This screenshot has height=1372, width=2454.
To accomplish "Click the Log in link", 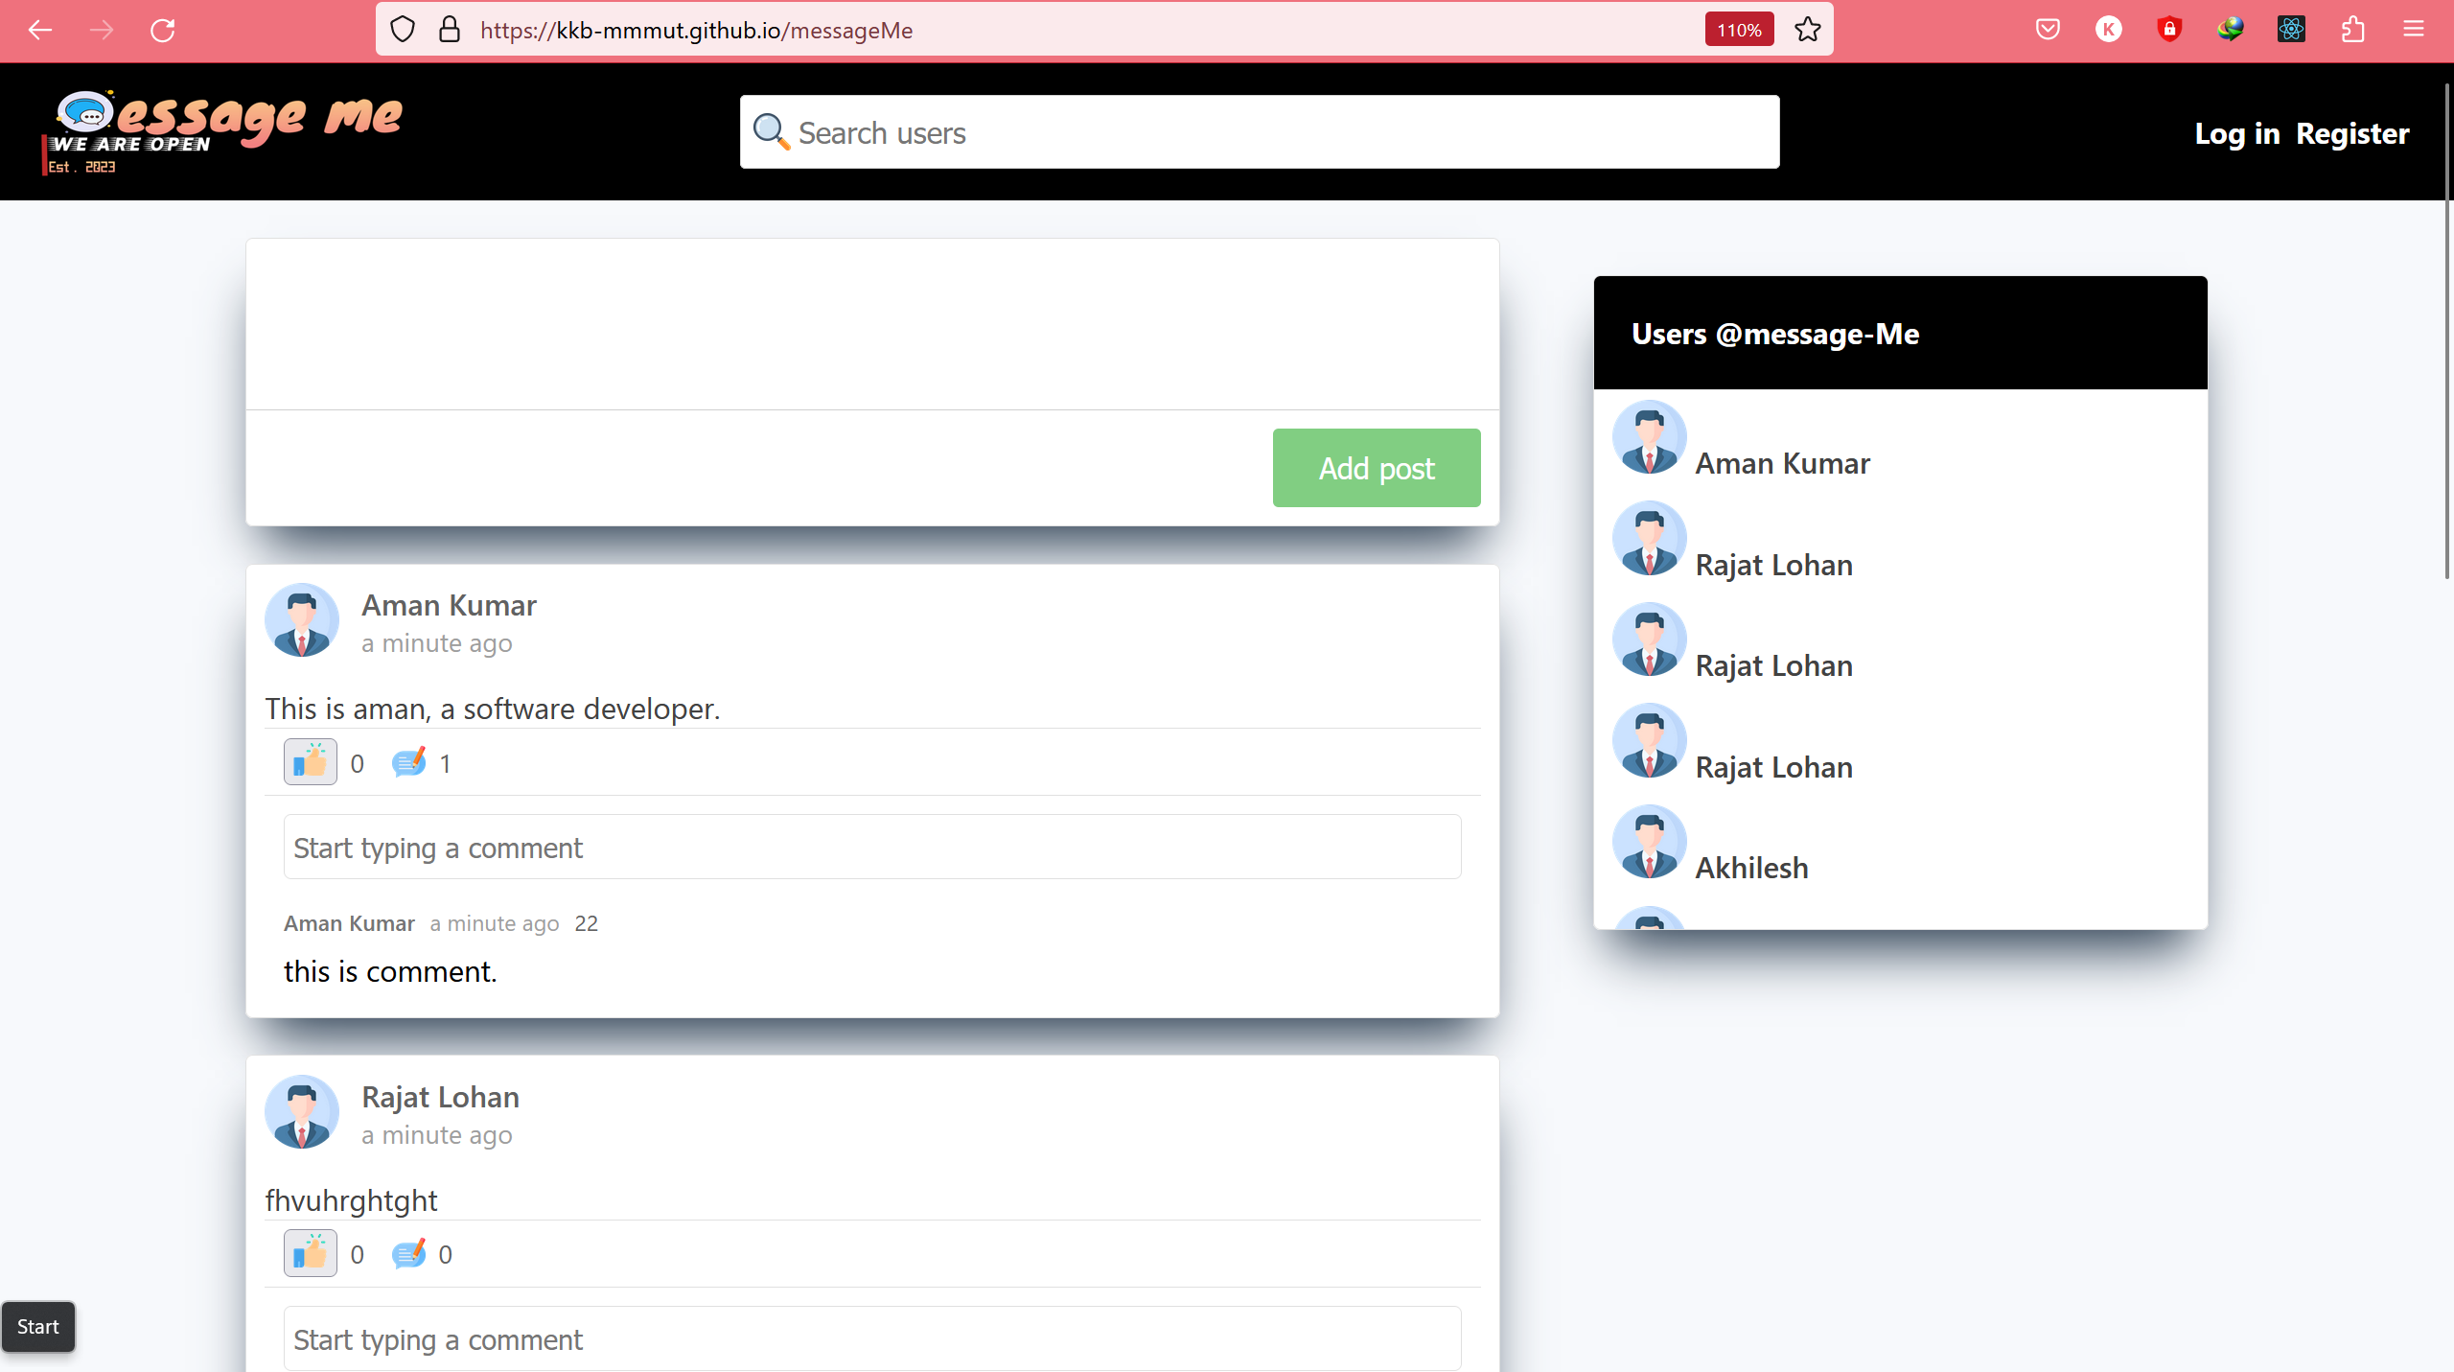I will point(2236,133).
